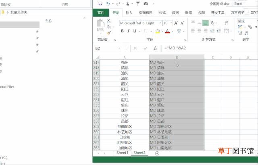Open the 字体 dialog launcher
Image resolution: width=258 pixels, height=165 pixels.
coord(185,40)
